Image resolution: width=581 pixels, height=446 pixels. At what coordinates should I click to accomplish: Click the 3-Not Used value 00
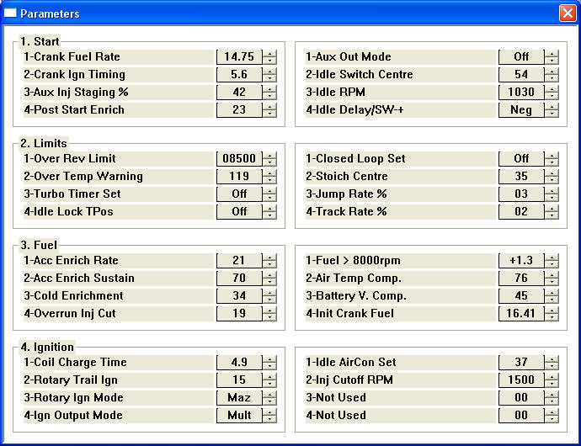pos(521,398)
